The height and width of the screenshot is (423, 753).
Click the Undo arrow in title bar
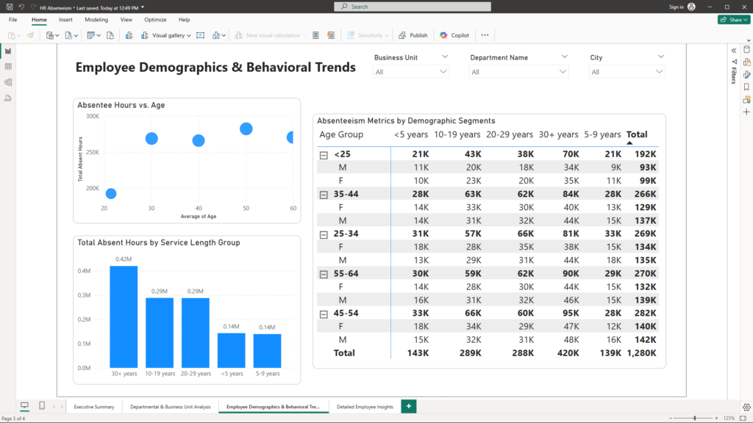click(21, 7)
